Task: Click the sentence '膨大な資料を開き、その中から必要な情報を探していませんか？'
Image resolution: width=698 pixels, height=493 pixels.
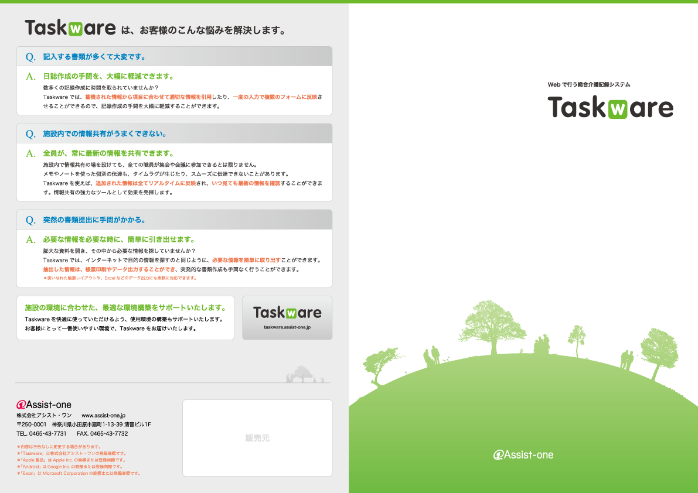Action: (x=119, y=251)
